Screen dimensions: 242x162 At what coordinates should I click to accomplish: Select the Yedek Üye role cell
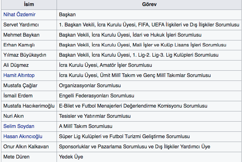coord(71,157)
